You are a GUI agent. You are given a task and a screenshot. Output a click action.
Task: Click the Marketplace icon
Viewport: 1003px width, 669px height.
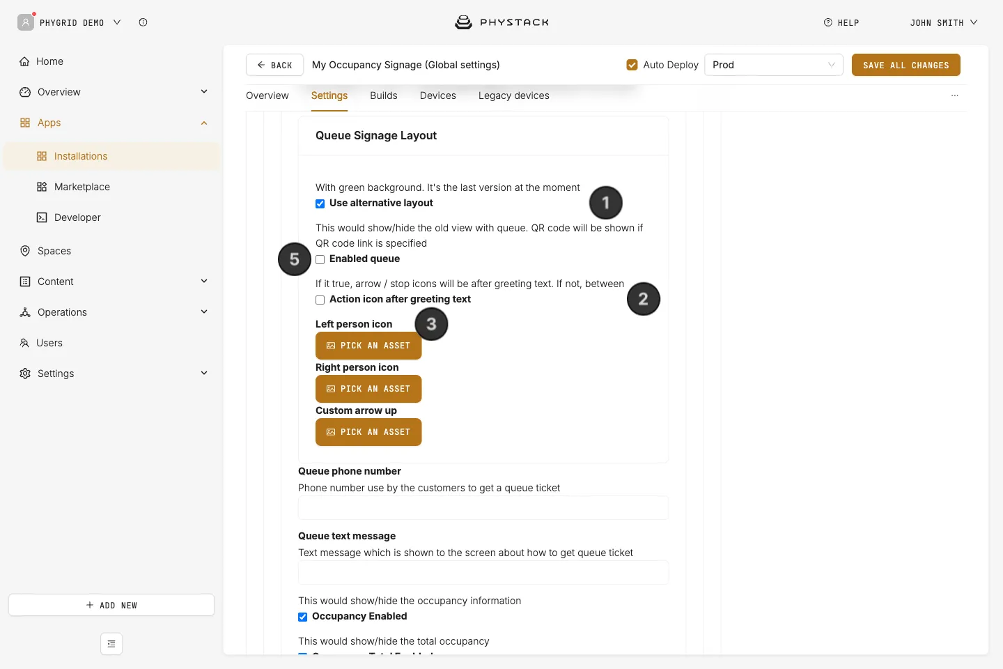click(x=42, y=187)
